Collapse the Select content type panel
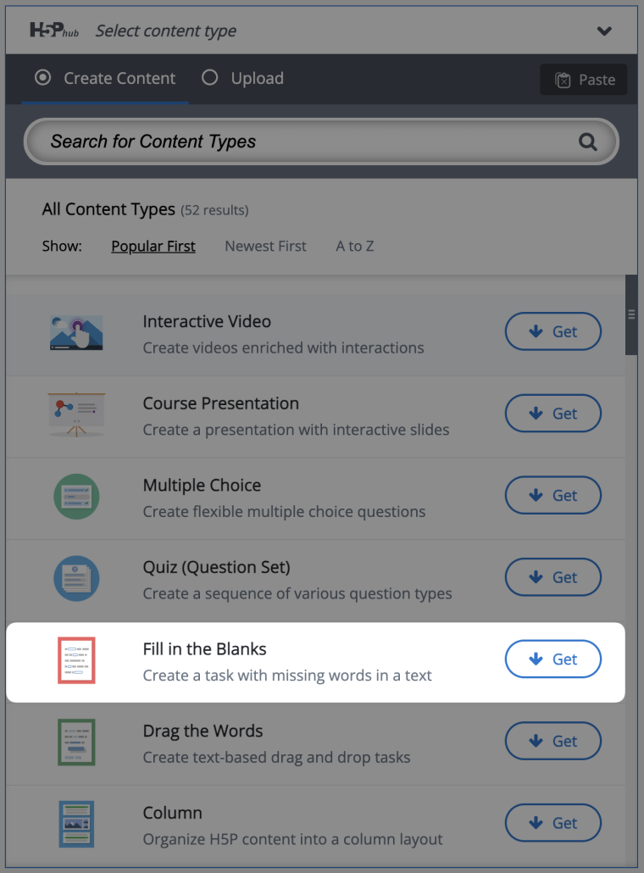This screenshot has height=873, width=644. pos(604,31)
